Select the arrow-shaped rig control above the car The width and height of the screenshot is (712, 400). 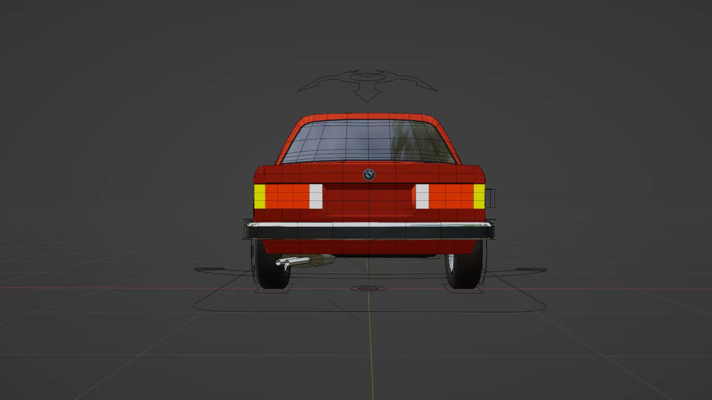367,85
